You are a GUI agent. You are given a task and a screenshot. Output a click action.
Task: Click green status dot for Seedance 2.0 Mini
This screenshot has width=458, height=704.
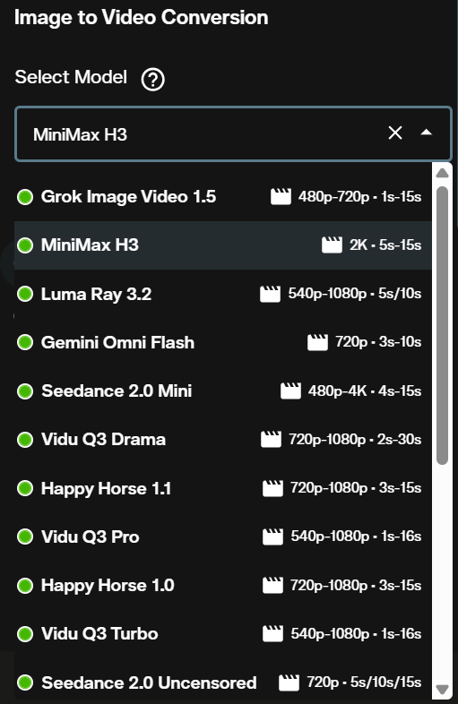click(x=25, y=391)
